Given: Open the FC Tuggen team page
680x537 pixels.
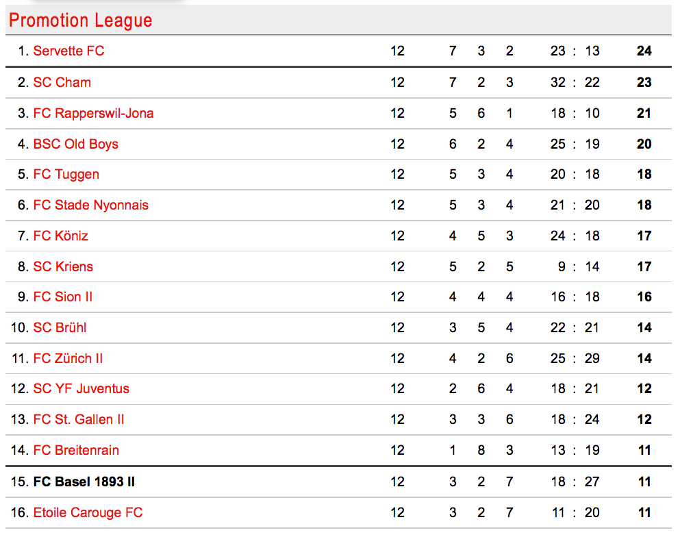Looking at the screenshot, I should click(66, 175).
